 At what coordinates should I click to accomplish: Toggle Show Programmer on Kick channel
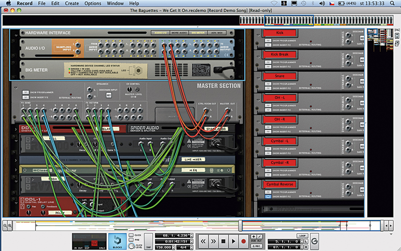(x=268, y=40)
